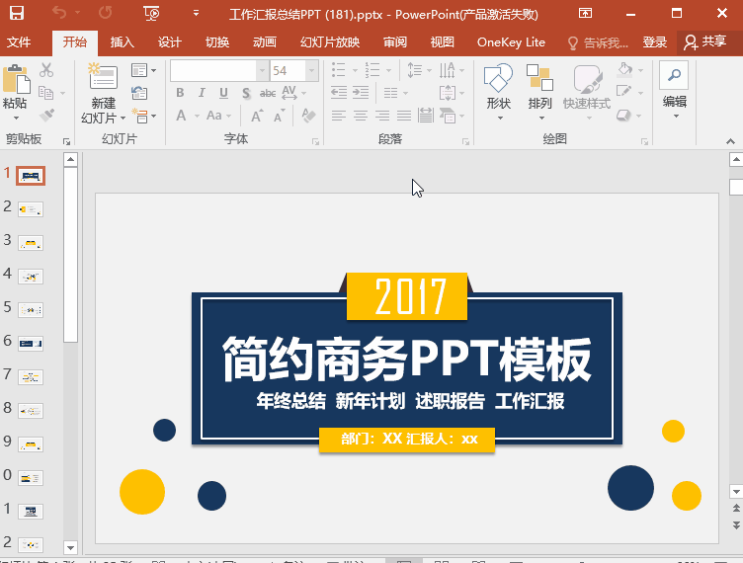
Task: Toggle Bold formatting
Action: click(180, 93)
